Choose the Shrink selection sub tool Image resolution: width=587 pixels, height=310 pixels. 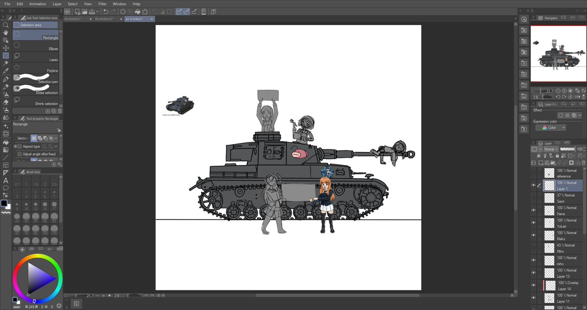35,101
